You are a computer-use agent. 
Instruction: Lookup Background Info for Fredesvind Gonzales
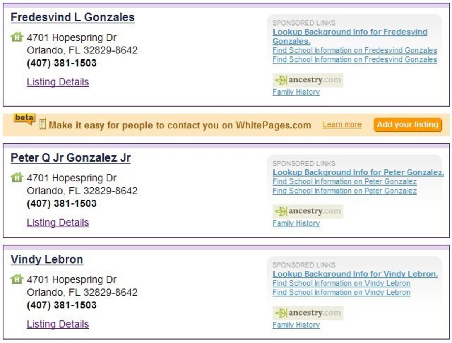[x=350, y=32]
